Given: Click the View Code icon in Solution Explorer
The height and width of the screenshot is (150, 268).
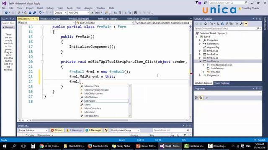Looking at the screenshot, I should [x=237, y=24].
